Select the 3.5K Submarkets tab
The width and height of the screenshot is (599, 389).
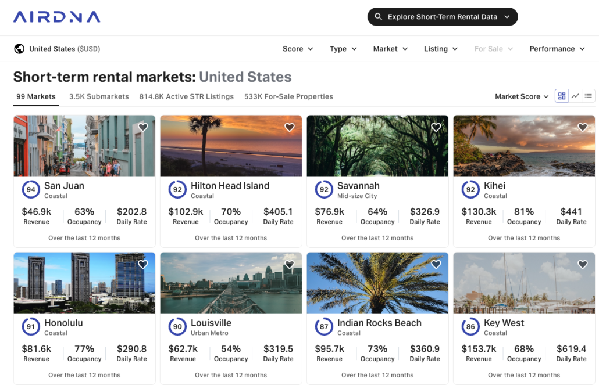pyautogui.click(x=99, y=97)
